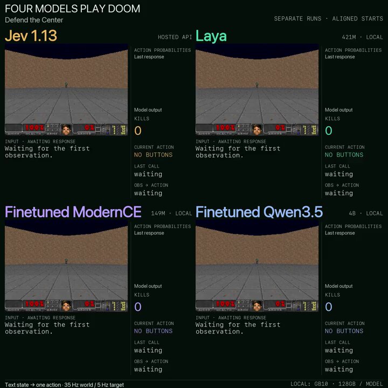The image size is (388, 388).
Task: Click the Doomguy face in Jev 1.13 view
Action: pos(66,130)
